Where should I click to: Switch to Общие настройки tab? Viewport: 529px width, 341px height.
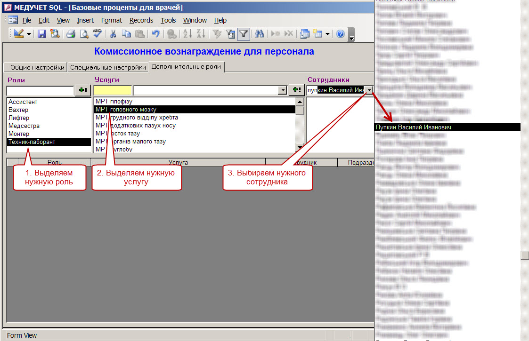click(x=34, y=67)
